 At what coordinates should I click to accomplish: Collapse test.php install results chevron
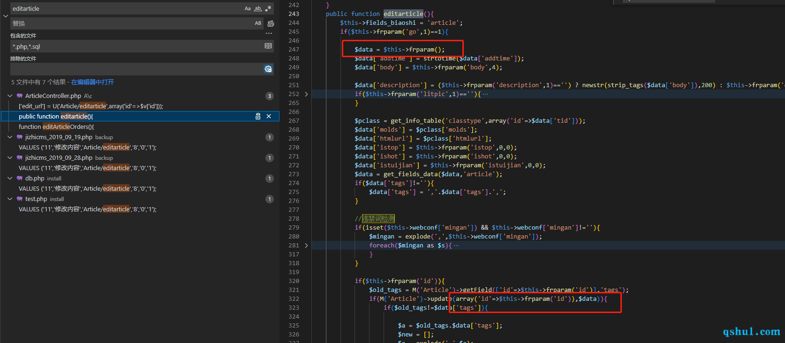(10, 199)
